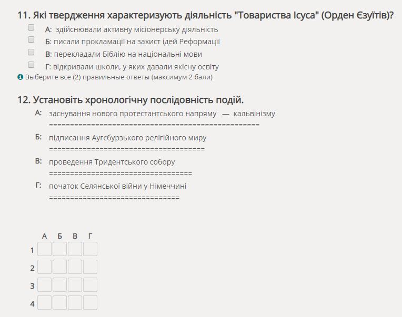
Task: Click text 'відкривали школи, у яких давали якісну освіту'
Action: click(x=136, y=67)
